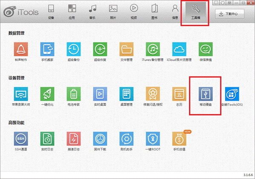
Task: Open 实时桌面 live desktop tool
Action: pos(100,94)
